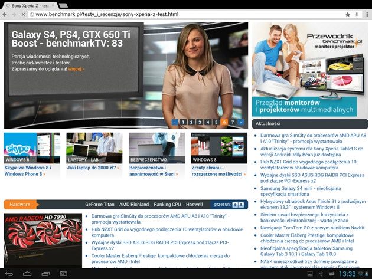Open 'Zrzuty ekranu - rozszerzone możliwości' link

point(218,170)
